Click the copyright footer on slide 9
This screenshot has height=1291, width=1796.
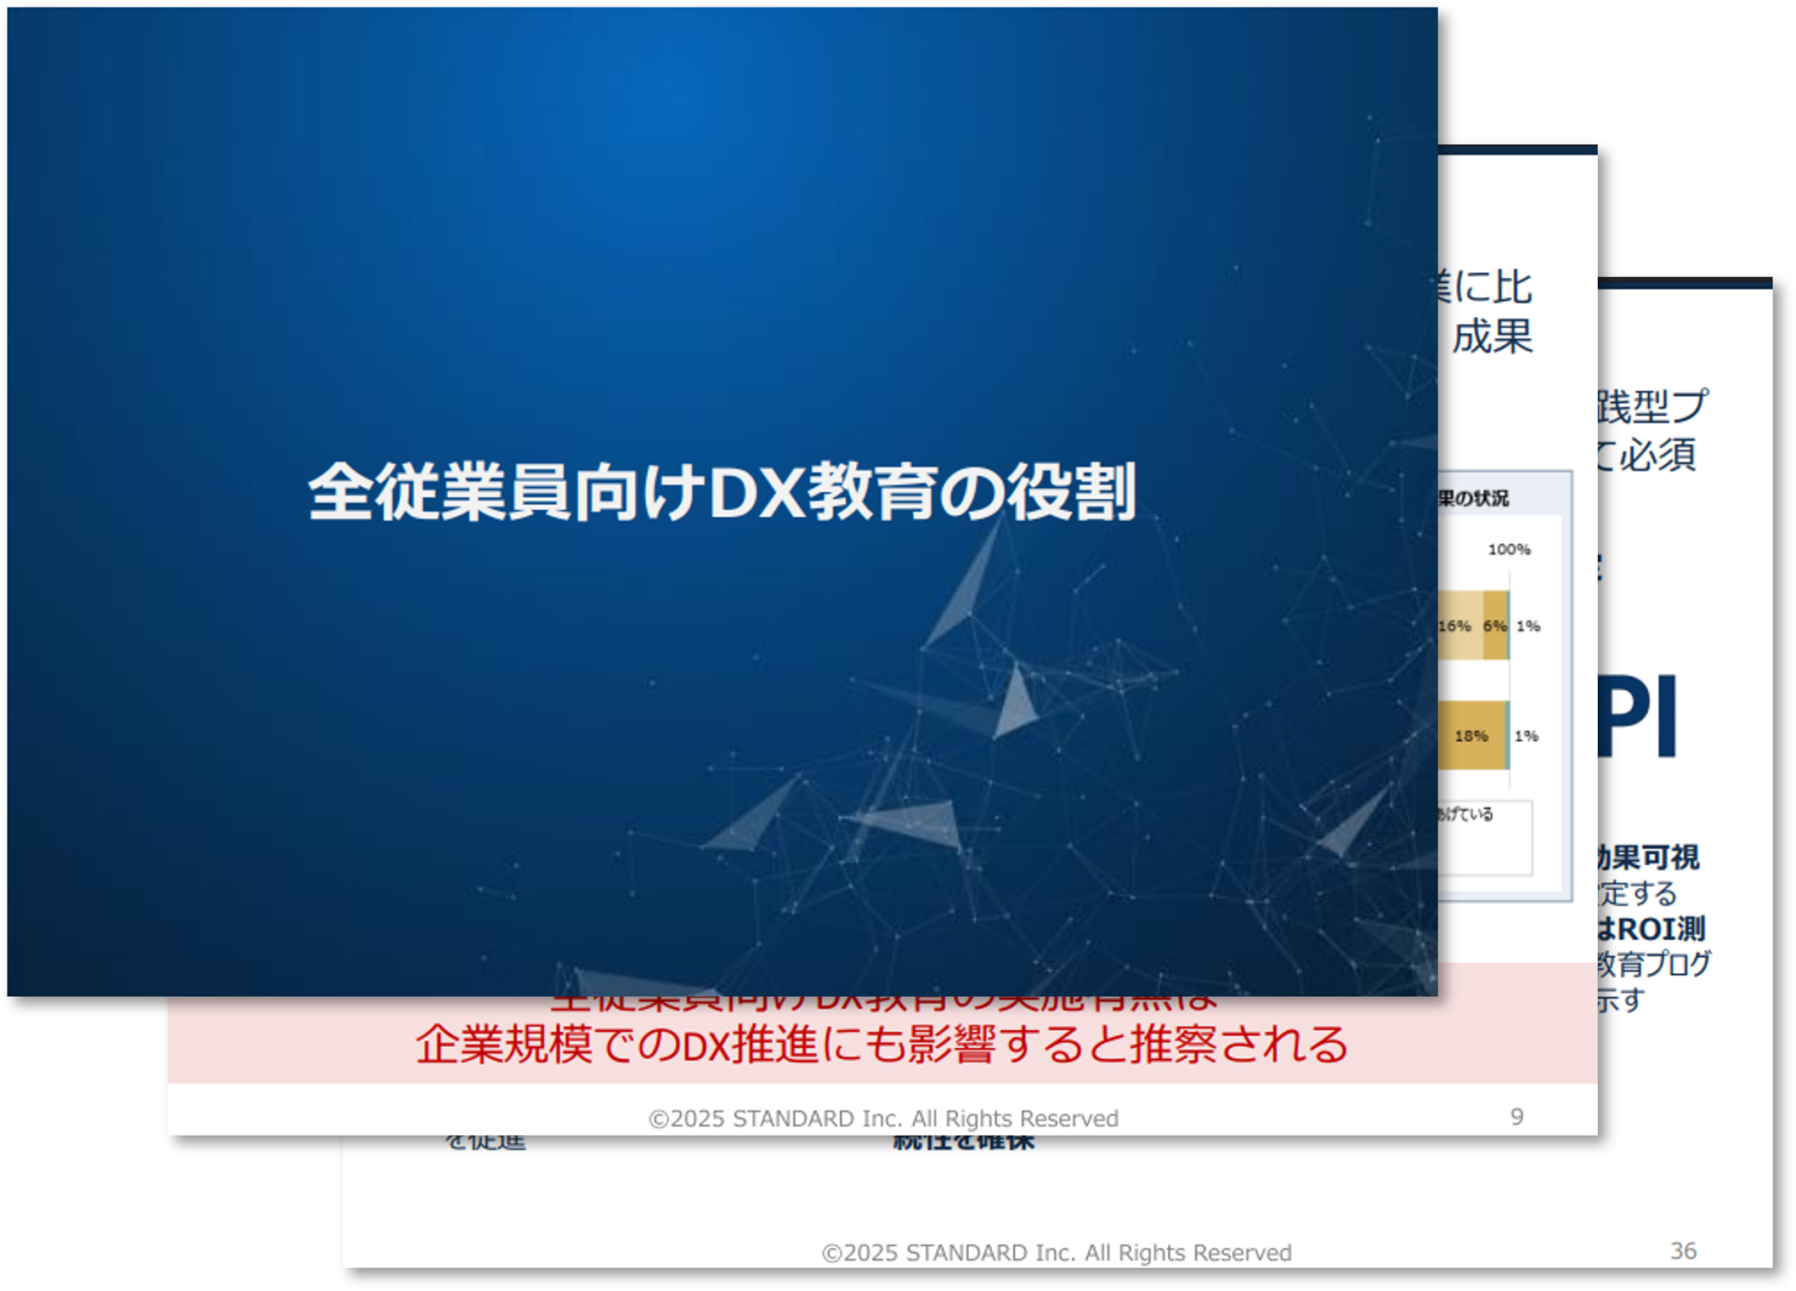tap(883, 1118)
